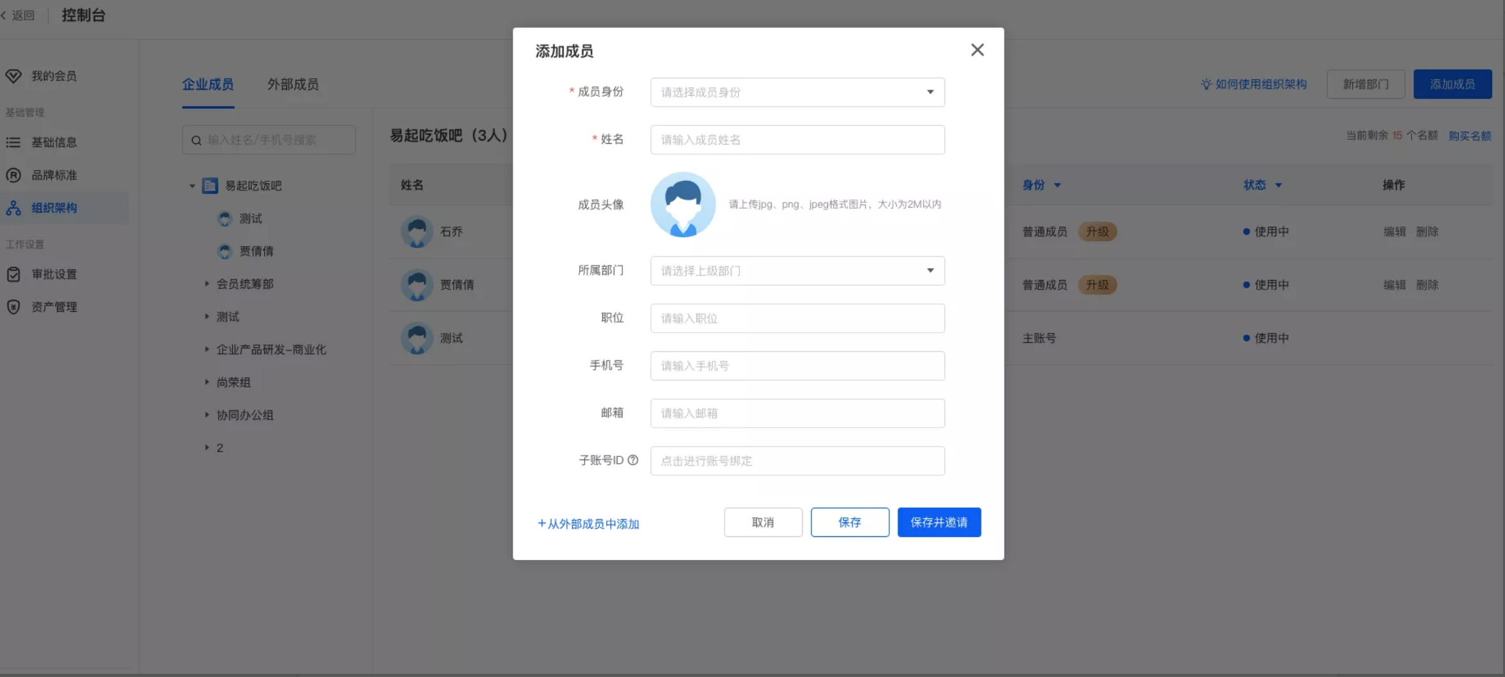This screenshot has height=677, width=1505.
Task: Click 贾倩倩 avatar in member table
Action: coord(417,285)
